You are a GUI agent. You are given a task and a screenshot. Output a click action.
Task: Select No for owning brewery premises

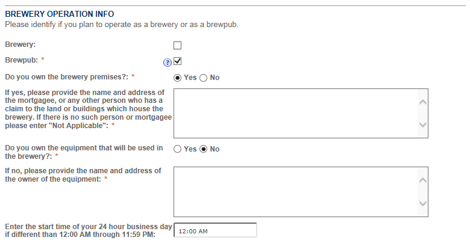203,78
